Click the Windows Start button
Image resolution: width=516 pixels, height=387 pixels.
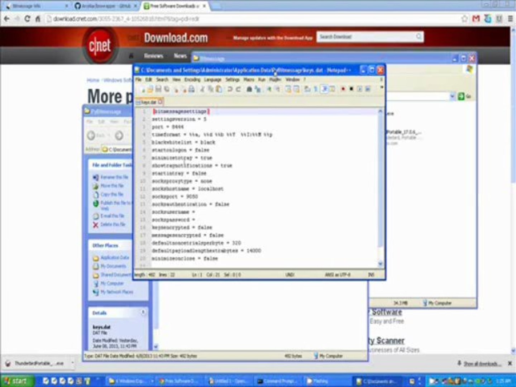(17, 381)
